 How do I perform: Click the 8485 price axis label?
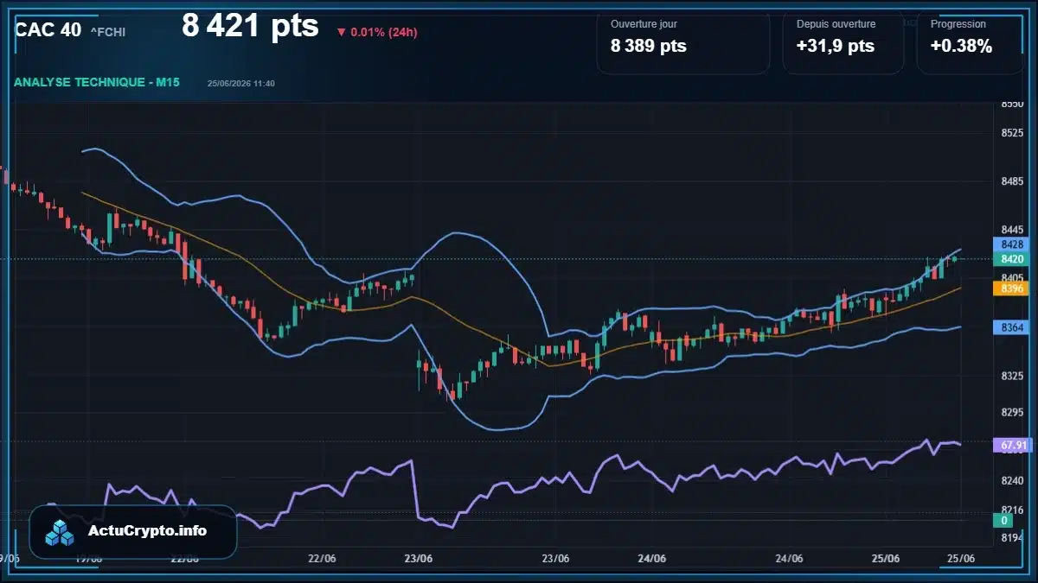[1012, 182]
